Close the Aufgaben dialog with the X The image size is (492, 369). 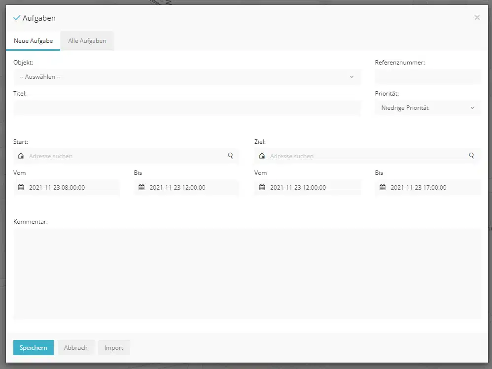[x=477, y=18]
